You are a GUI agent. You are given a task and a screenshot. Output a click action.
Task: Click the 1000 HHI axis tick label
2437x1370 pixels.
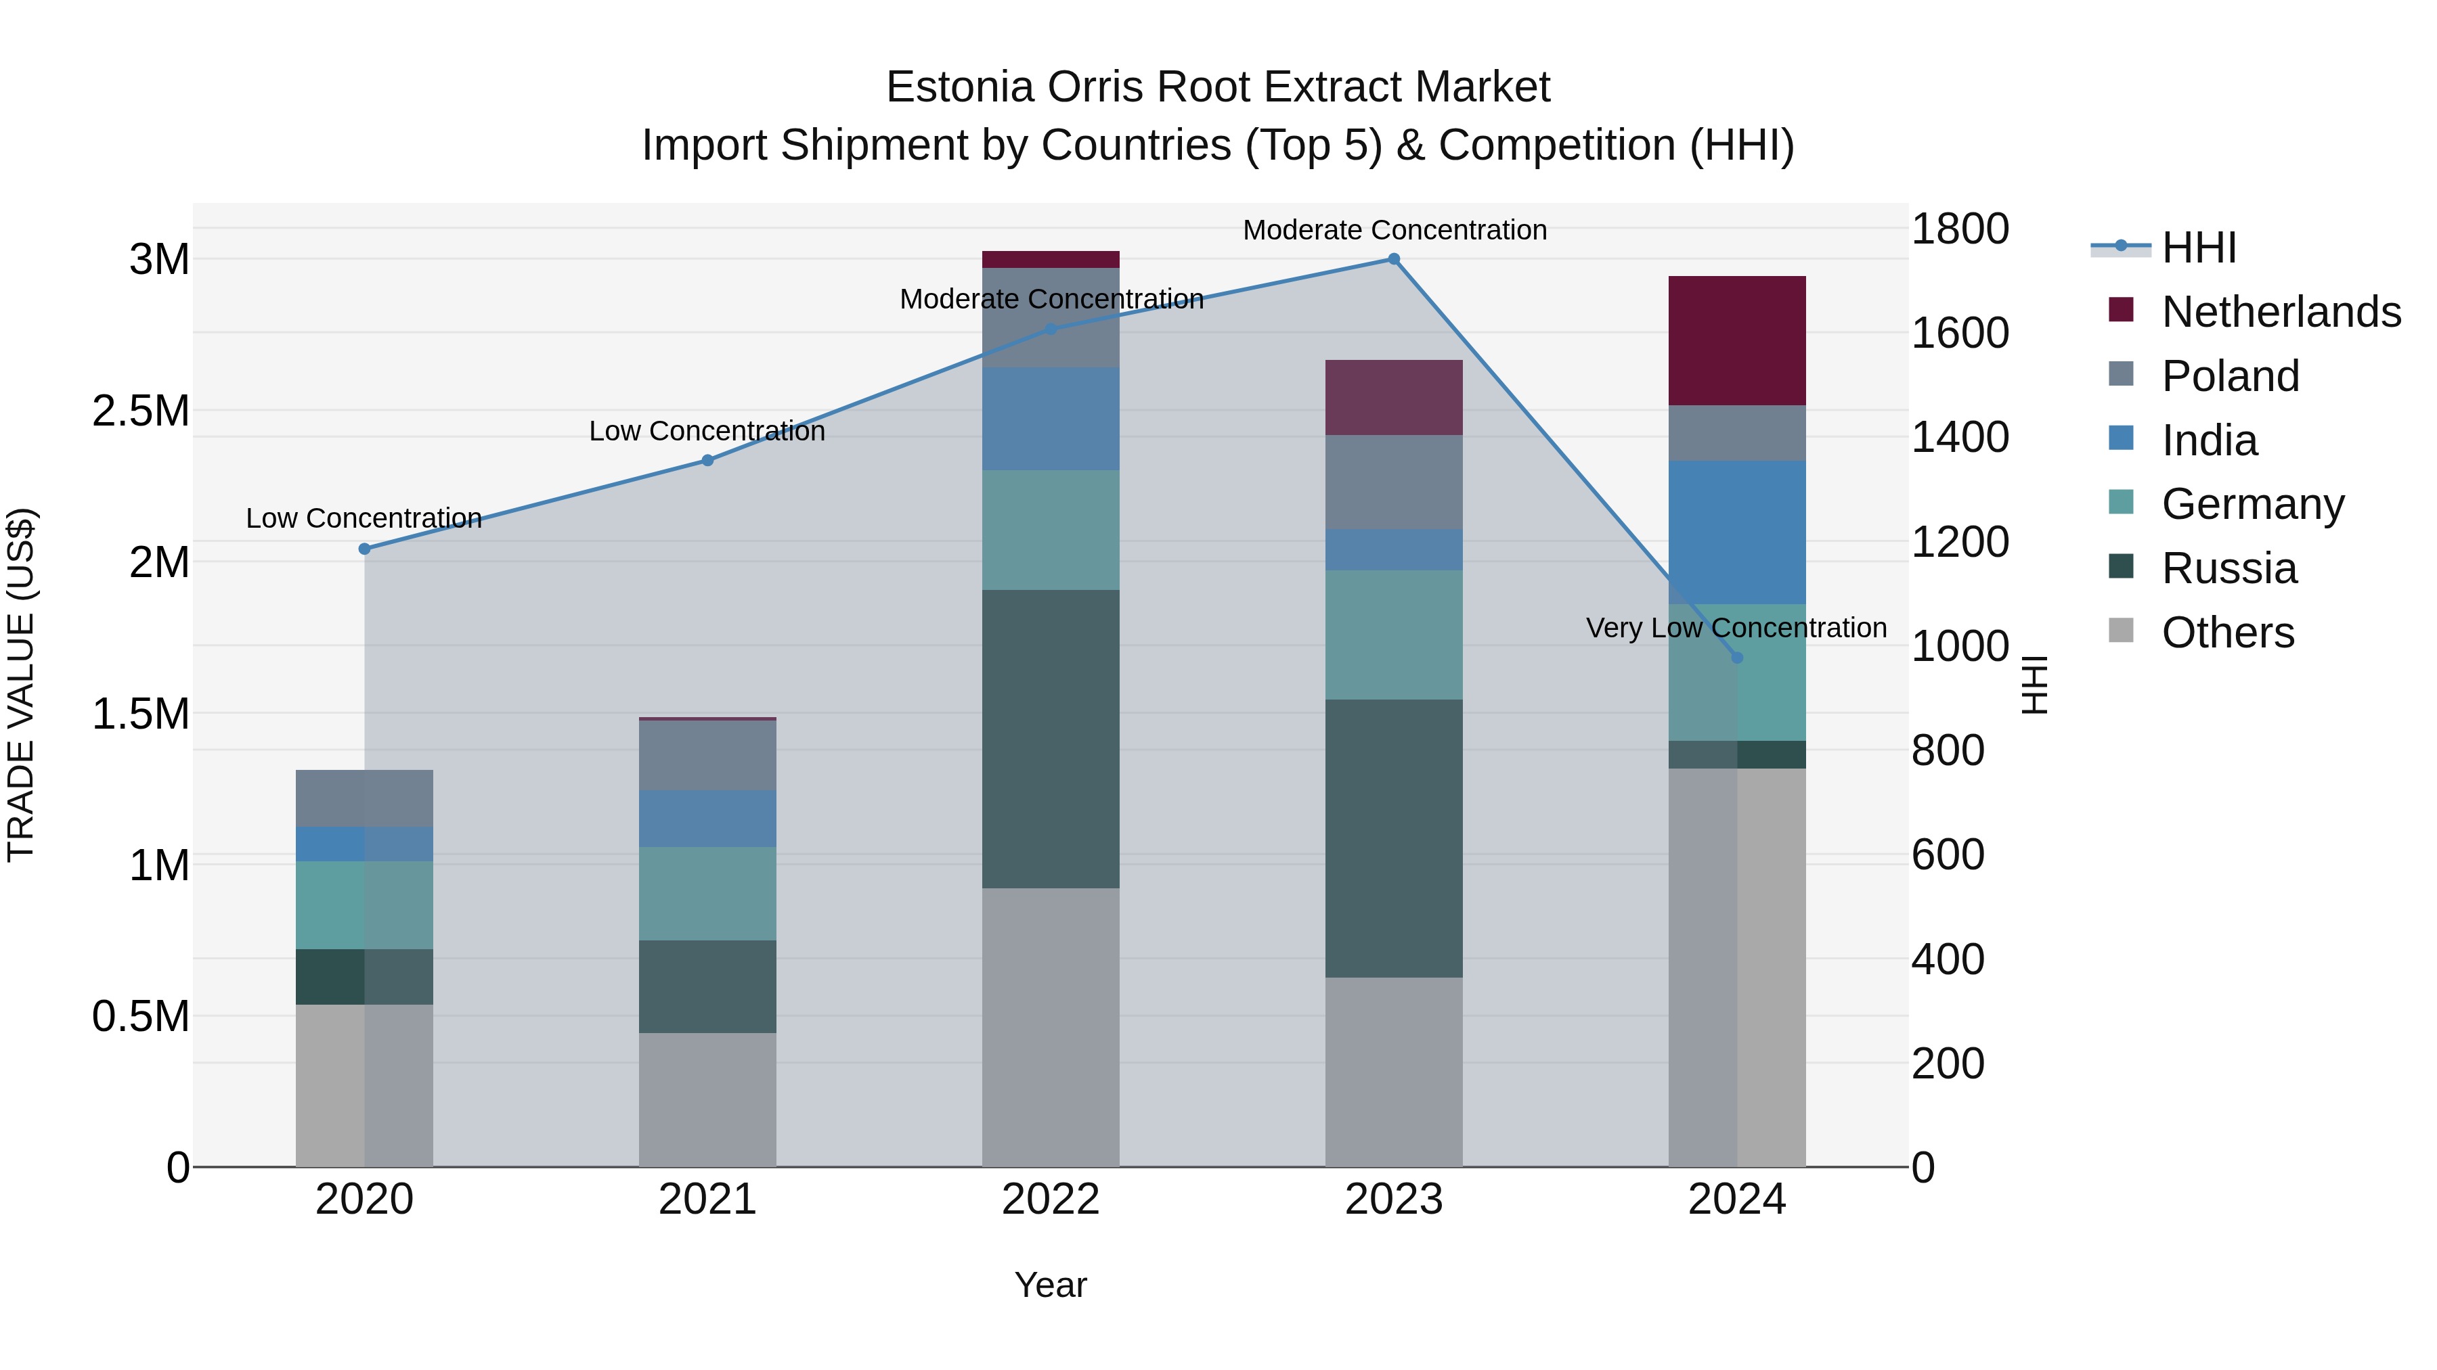1960,647
